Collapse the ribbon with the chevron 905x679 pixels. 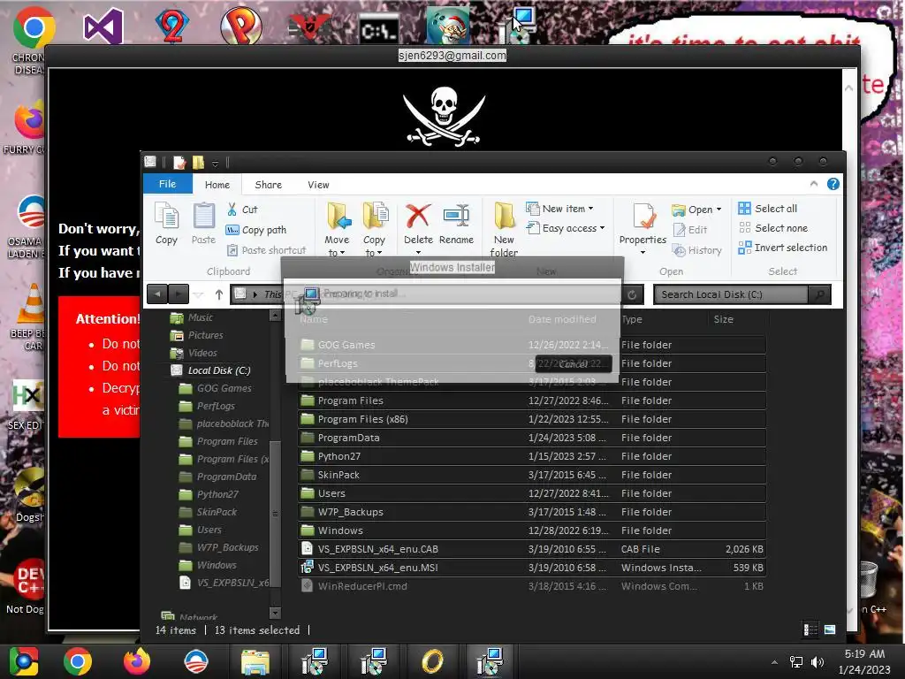(x=814, y=184)
